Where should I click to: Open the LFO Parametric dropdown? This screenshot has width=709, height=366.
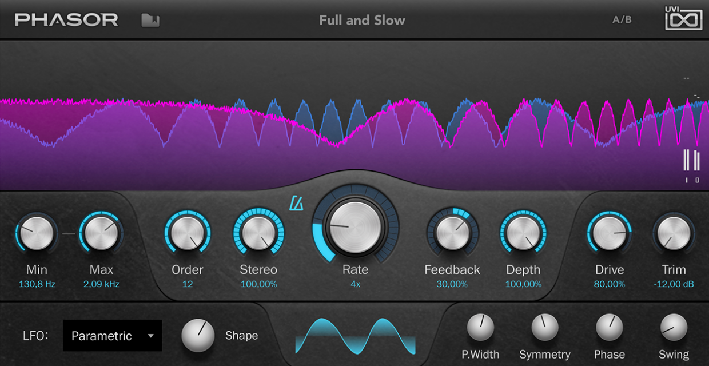[x=113, y=336]
